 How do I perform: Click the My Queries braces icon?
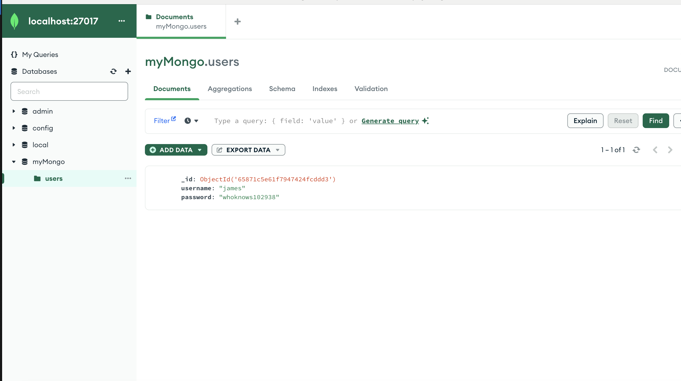click(14, 54)
